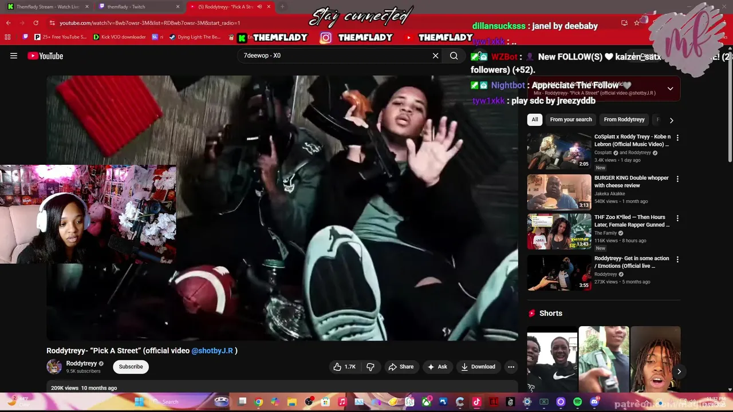Open Discord from the taskbar

coord(594,402)
